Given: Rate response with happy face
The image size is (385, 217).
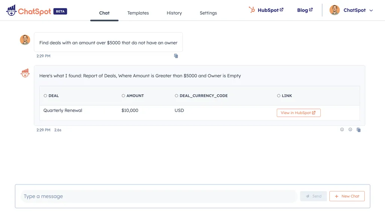Looking at the screenshot, I should pyautogui.click(x=342, y=130).
